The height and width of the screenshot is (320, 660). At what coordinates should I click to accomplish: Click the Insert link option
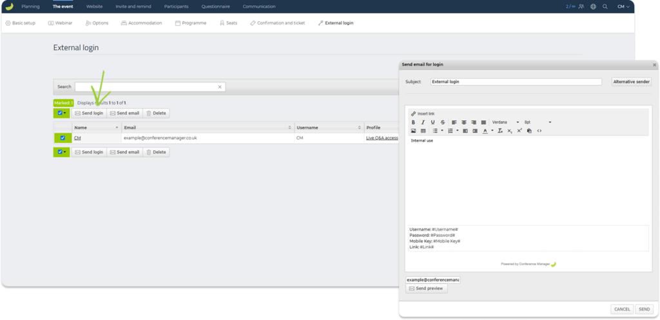423,114
